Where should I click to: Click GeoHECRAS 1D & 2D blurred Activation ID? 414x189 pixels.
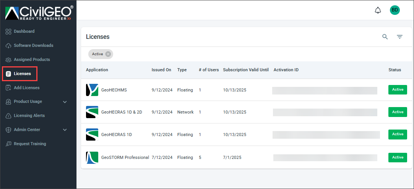tap(325, 112)
